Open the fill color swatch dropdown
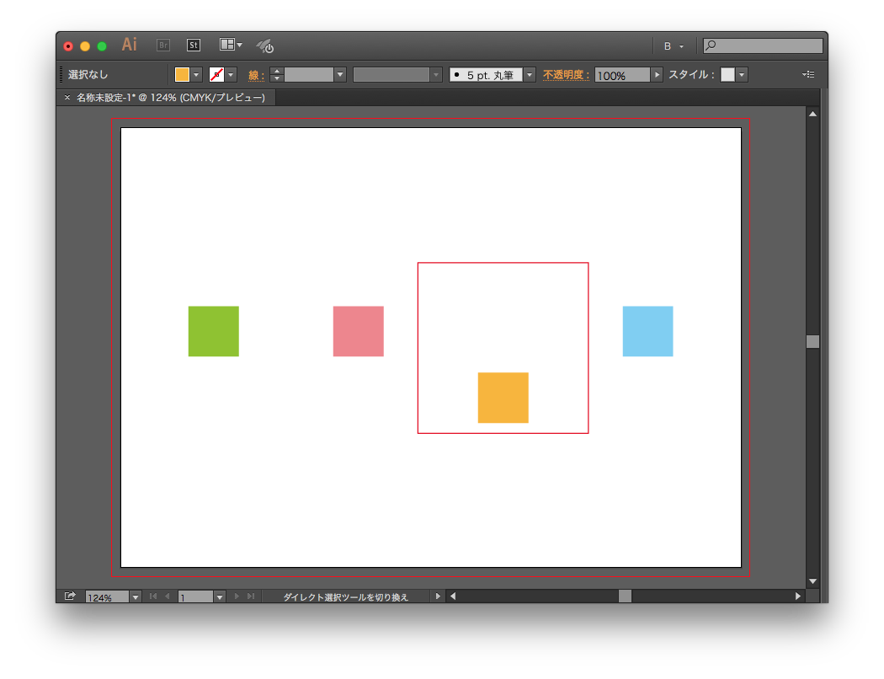The width and height of the screenshot is (884, 679). click(195, 74)
